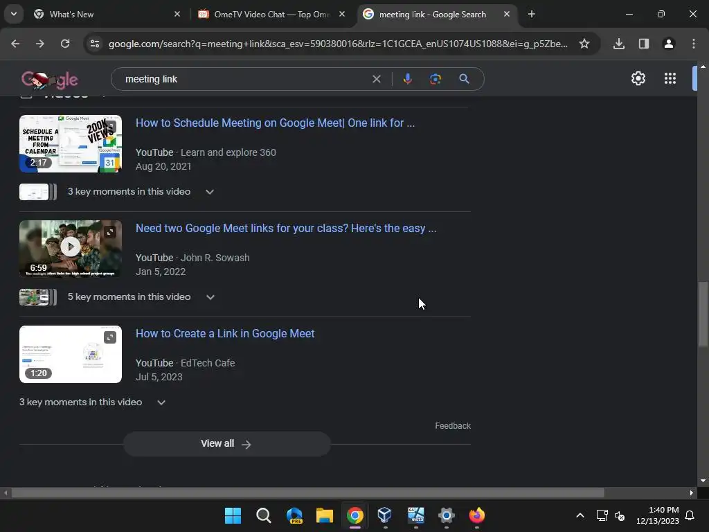Open VirtualBox cube icon in taskbar
This screenshot has width=709, height=532.
[385, 515]
